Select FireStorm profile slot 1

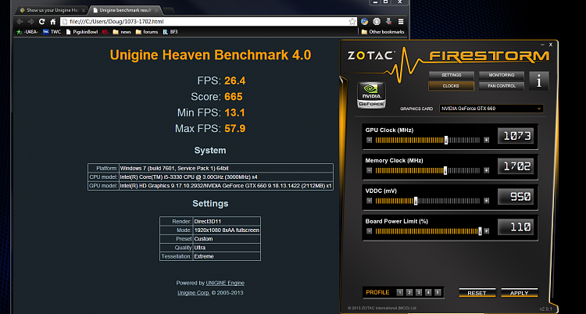[399, 292]
